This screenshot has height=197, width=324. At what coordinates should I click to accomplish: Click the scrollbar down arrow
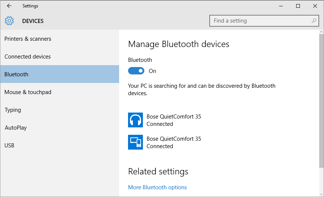coord(321,194)
